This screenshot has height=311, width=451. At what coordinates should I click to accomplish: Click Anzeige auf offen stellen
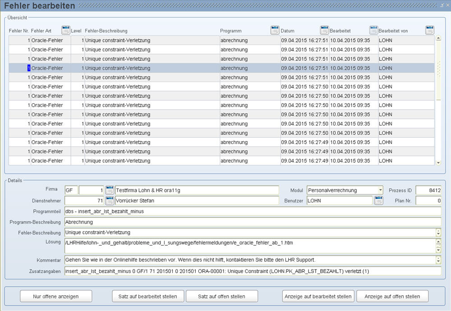(x=392, y=296)
